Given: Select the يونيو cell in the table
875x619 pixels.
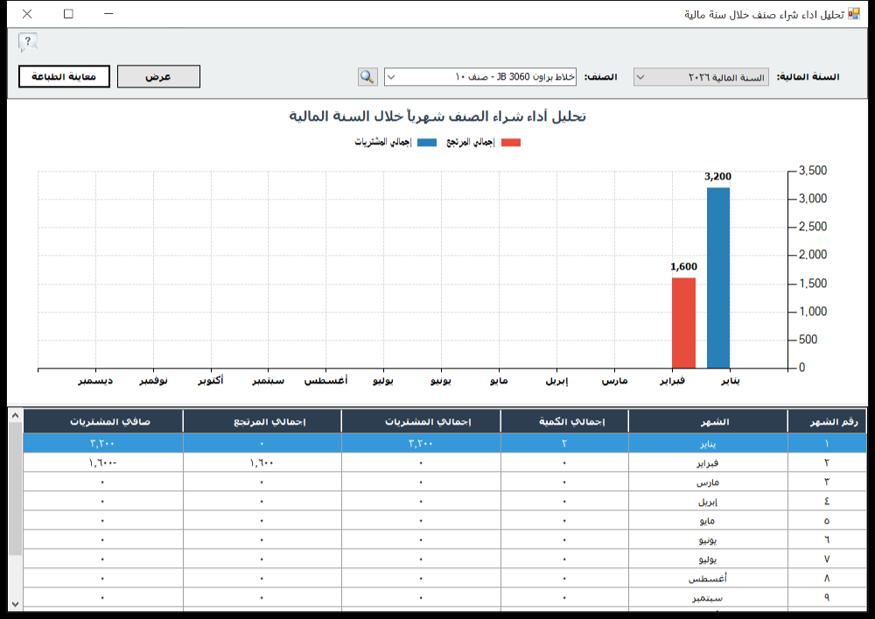Looking at the screenshot, I should pyautogui.click(x=708, y=539).
